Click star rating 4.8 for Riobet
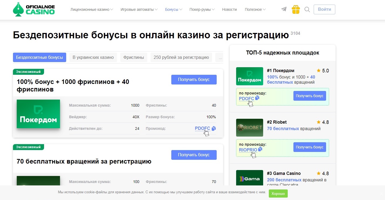The width and height of the screenshot is (385, 200). 323,122
